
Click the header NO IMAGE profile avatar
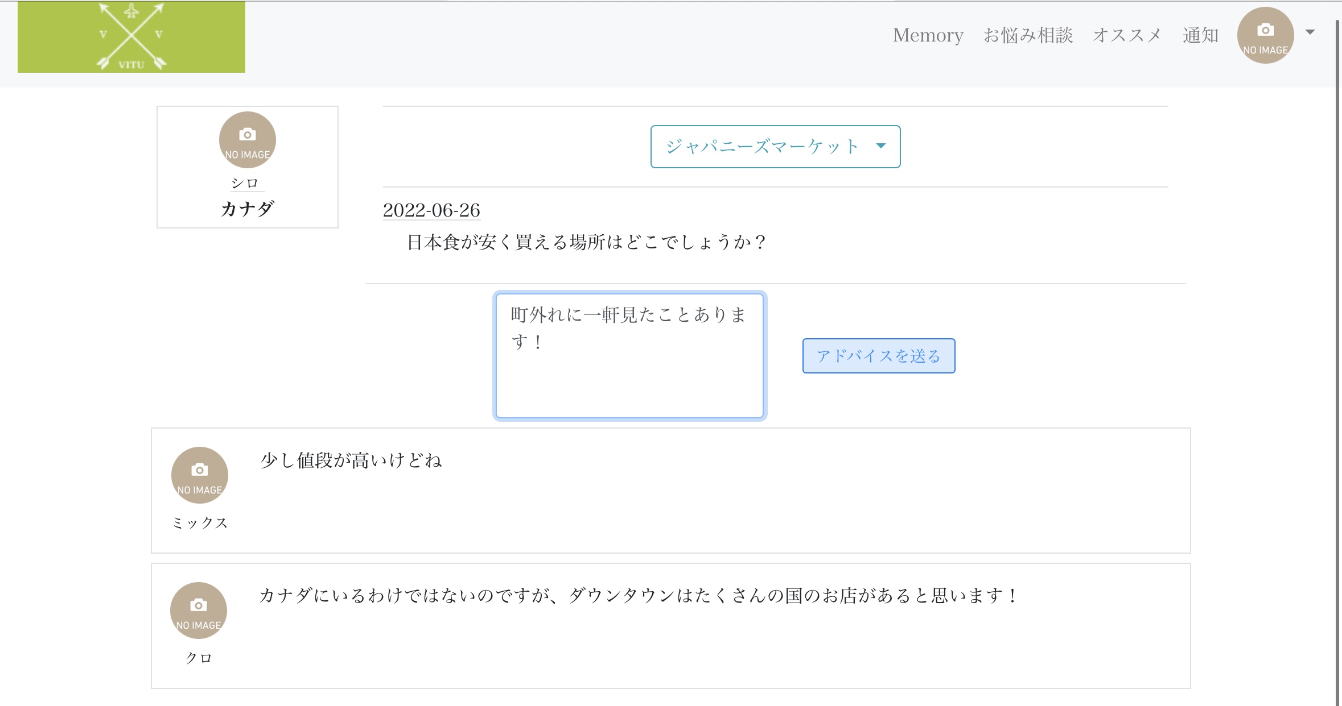pyautogui.click(x=1265, y=35)
